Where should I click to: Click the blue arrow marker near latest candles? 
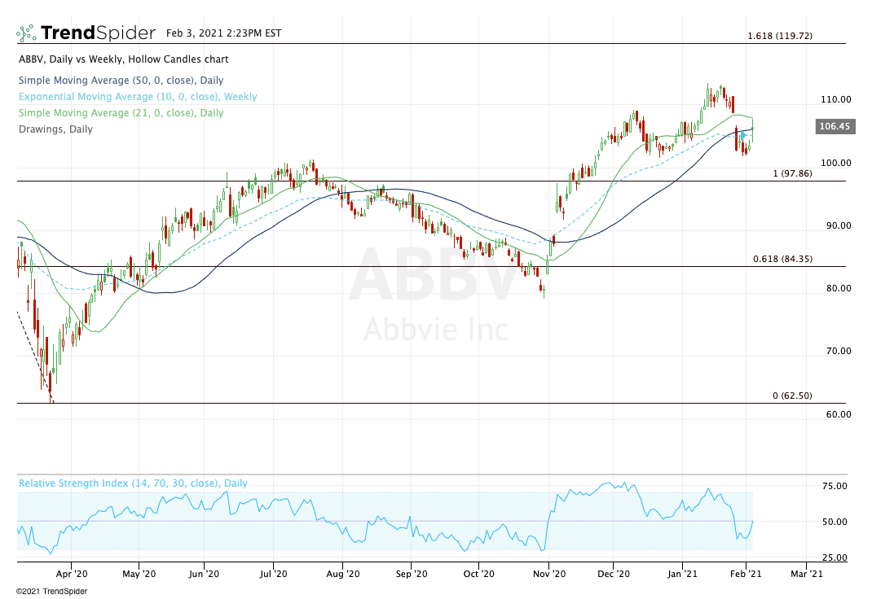point(743,135)
